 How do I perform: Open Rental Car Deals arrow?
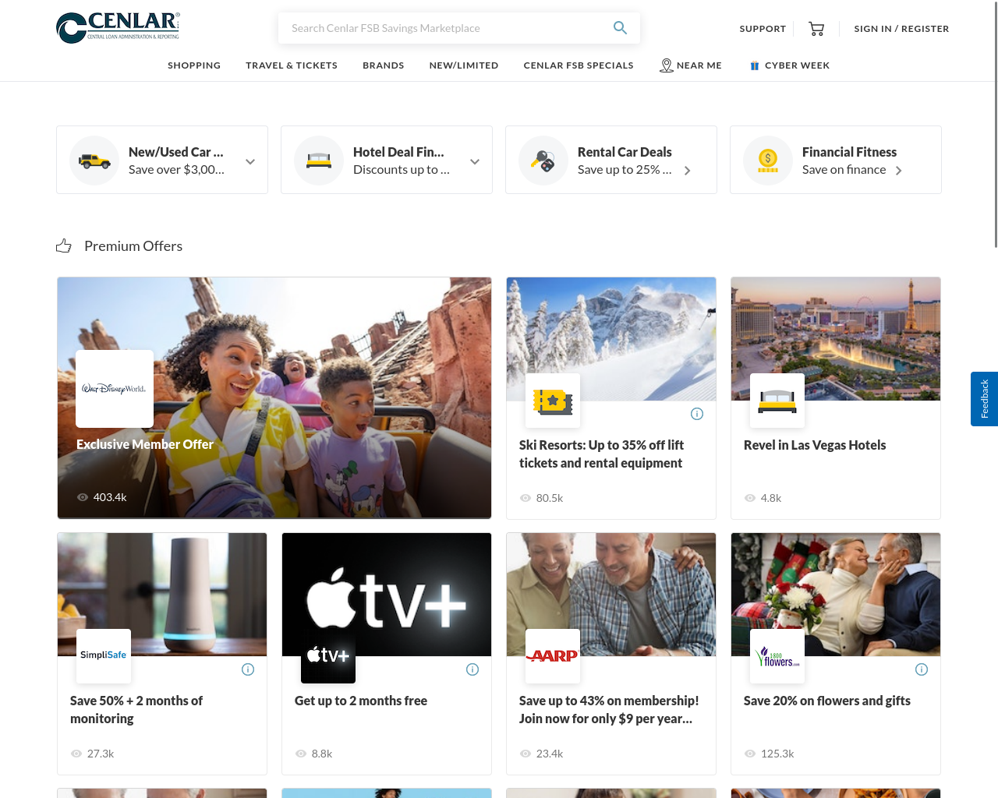687,171
